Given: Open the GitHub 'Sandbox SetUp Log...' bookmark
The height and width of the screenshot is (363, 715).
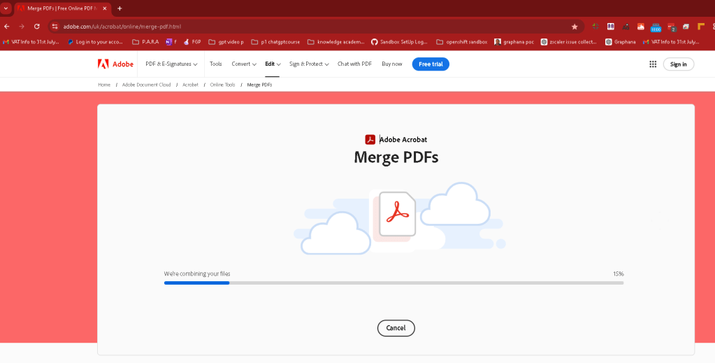Looking at the screenshot, I should [399, 41].
